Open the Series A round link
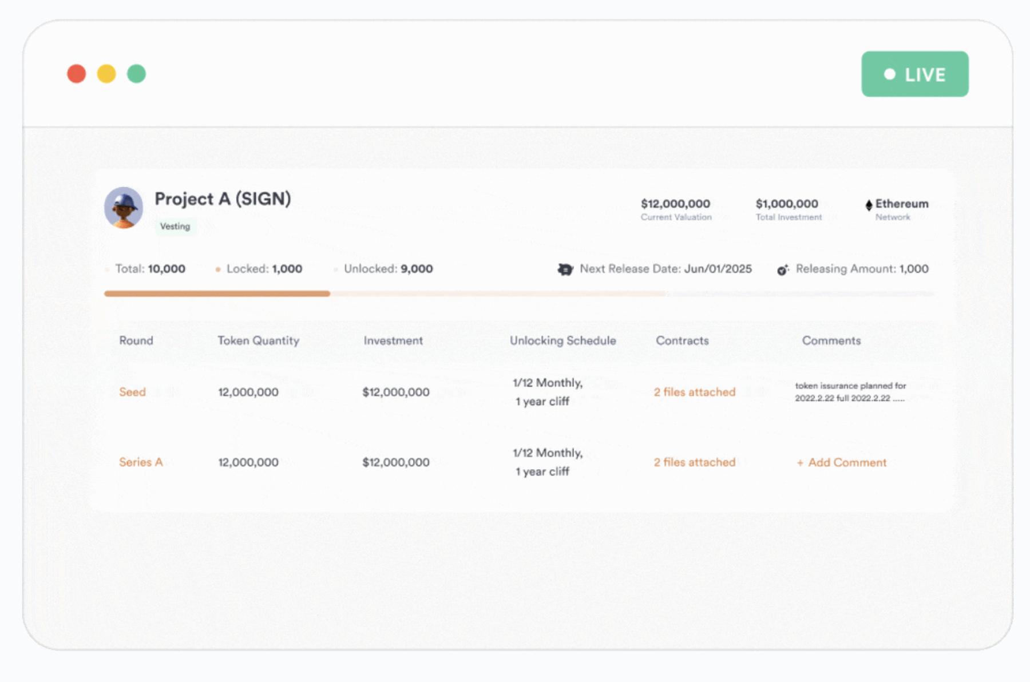This screenshot has width=1030, height=682. coord(141,462)
